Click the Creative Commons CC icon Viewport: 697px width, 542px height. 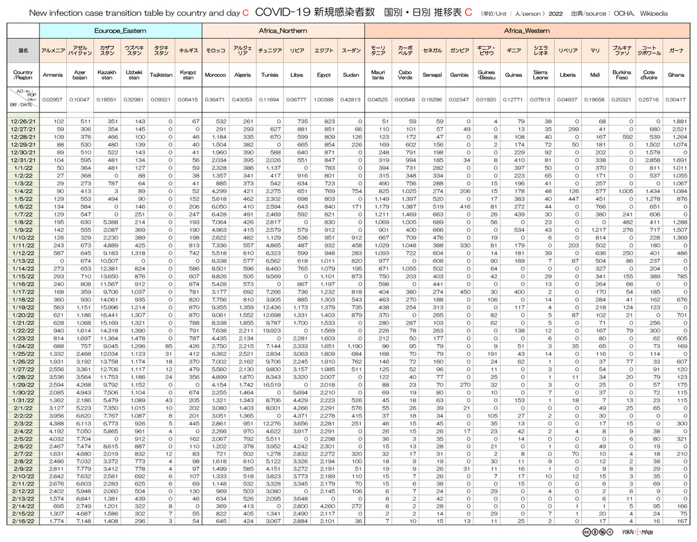pyautogui.click(x=587, y=533)
